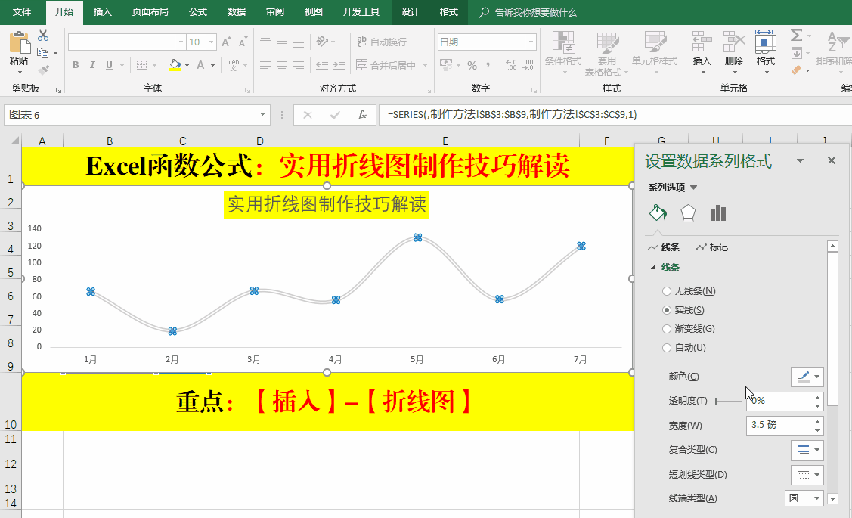This screenshot has width=852, height=518.
Task: Switch to the 插入 ribbon tab
Action: (102, 12)
